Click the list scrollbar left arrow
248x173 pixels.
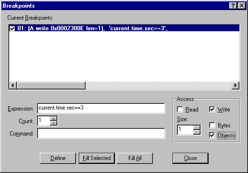pyautogui.click(x=12, y=85)
